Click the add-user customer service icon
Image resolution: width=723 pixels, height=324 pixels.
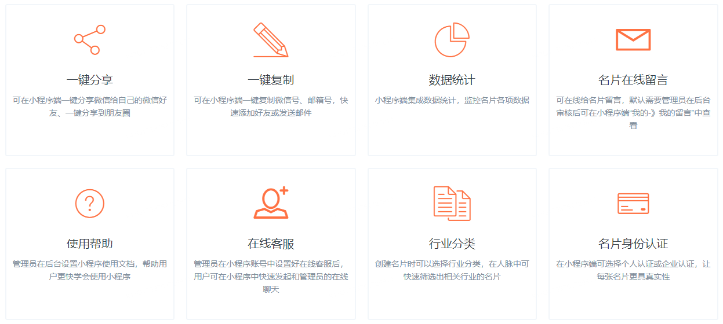pyautogui.click(x=271, y=203)
